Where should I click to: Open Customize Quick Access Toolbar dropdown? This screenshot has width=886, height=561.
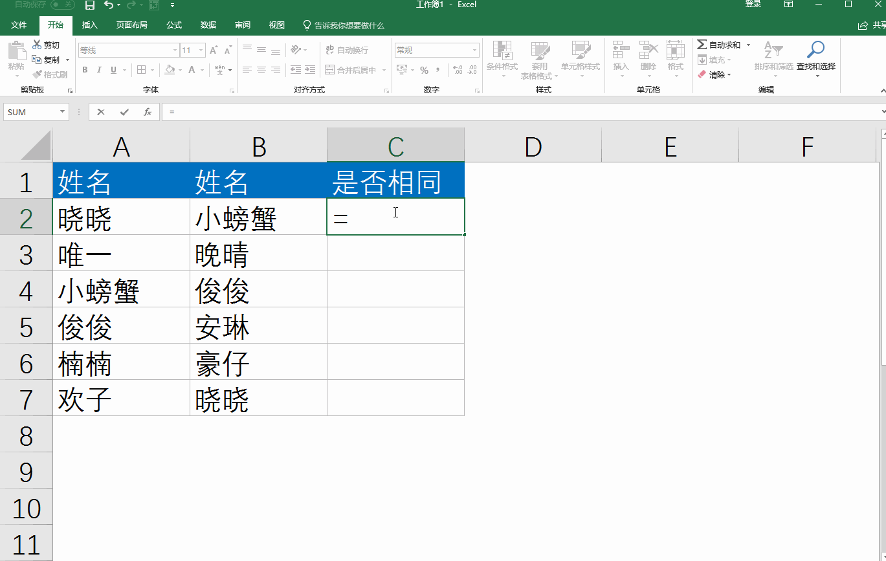point(172,5)
